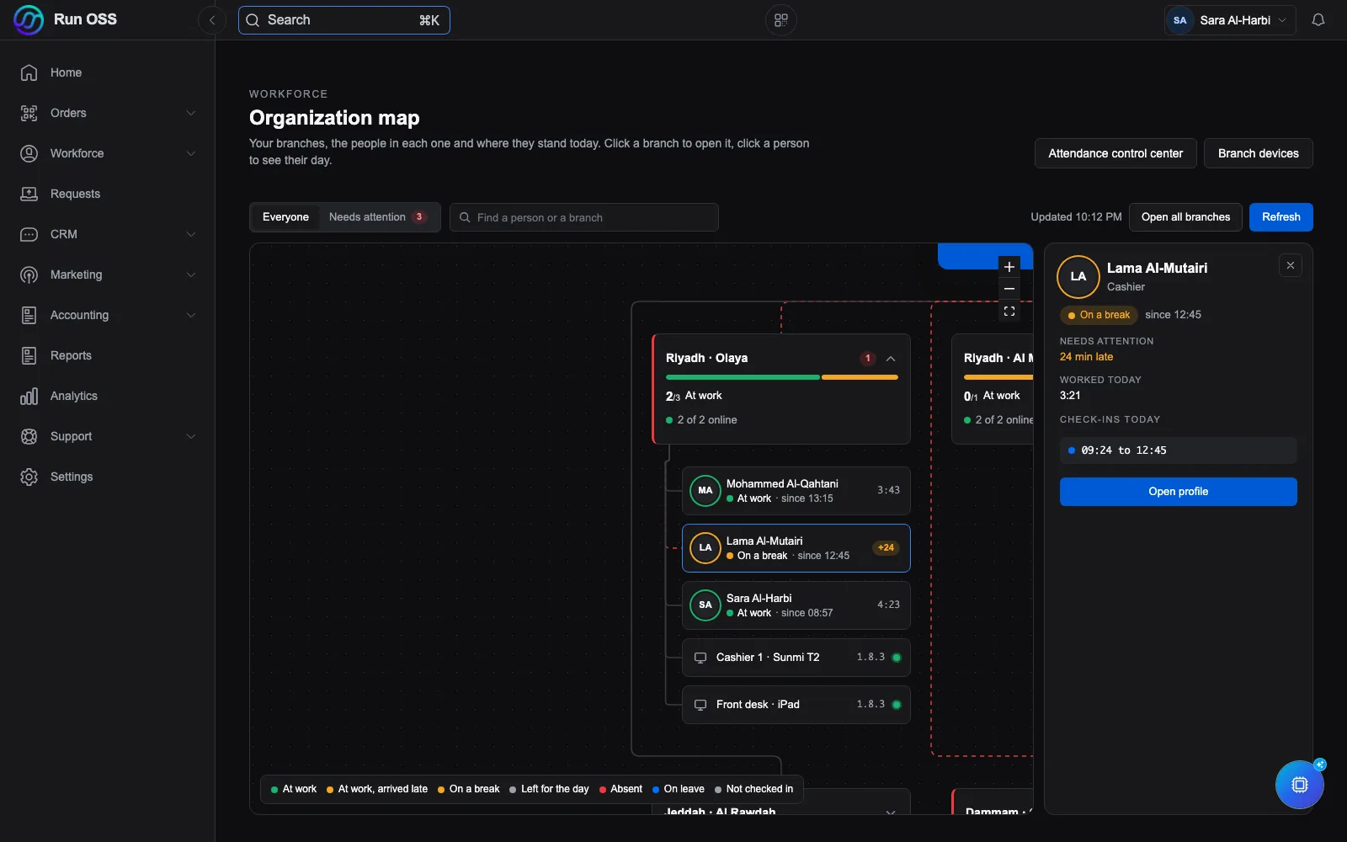Zoom in on the organization map
Viewport: 1347px width, 842px height.
point(1009,267)
